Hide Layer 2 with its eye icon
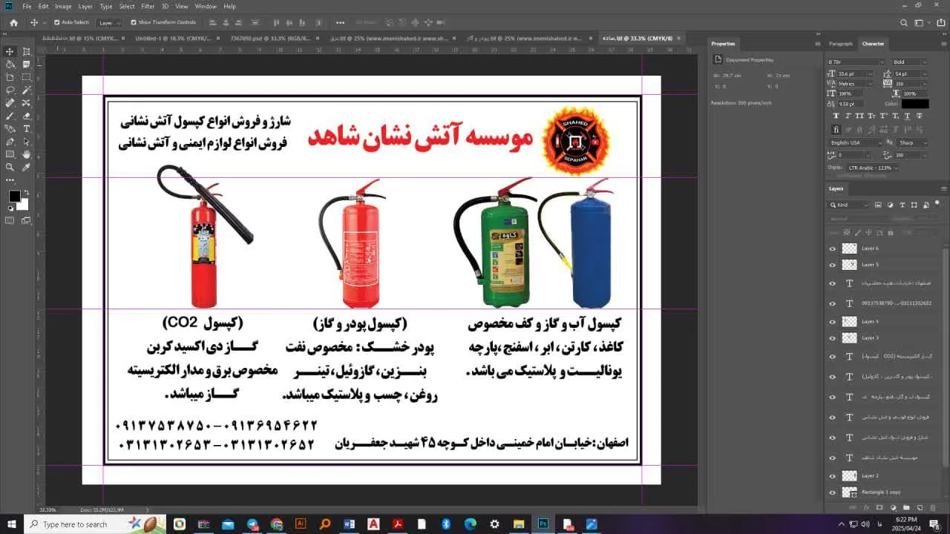The height and width of the screenshot is (534, 950). (832, 476)
